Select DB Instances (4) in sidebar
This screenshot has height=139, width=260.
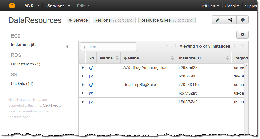[25, 64]
